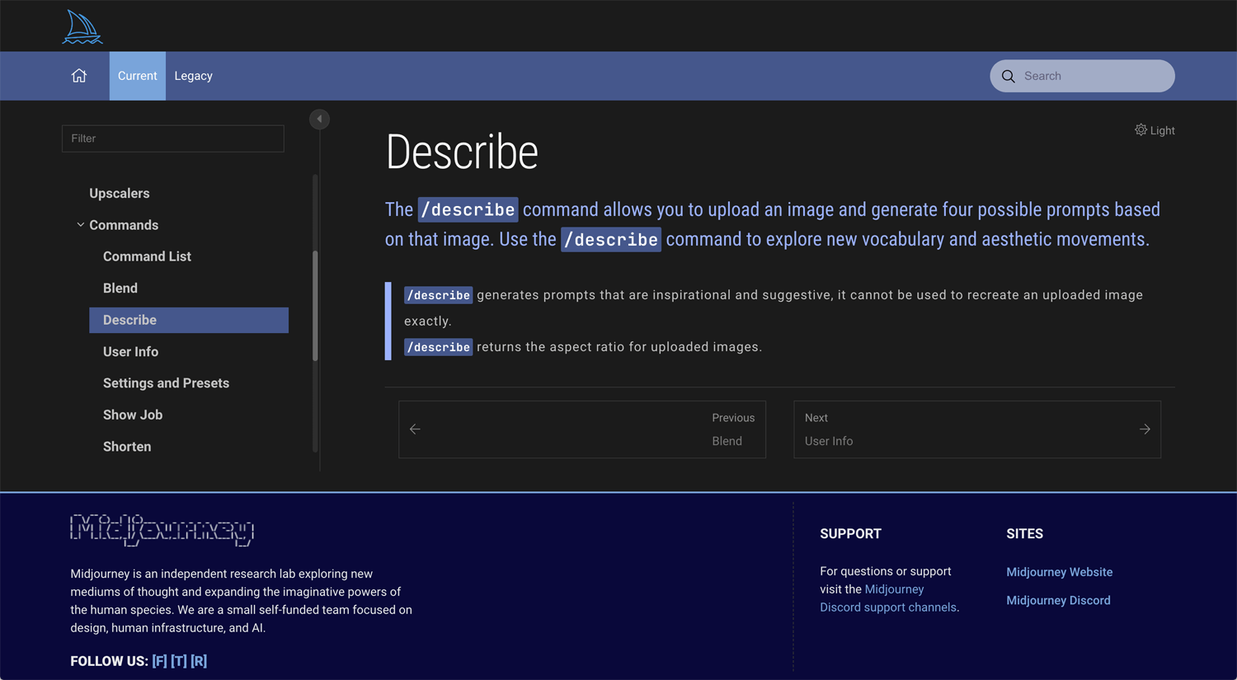Switch to Light theme

[1155, 130]
